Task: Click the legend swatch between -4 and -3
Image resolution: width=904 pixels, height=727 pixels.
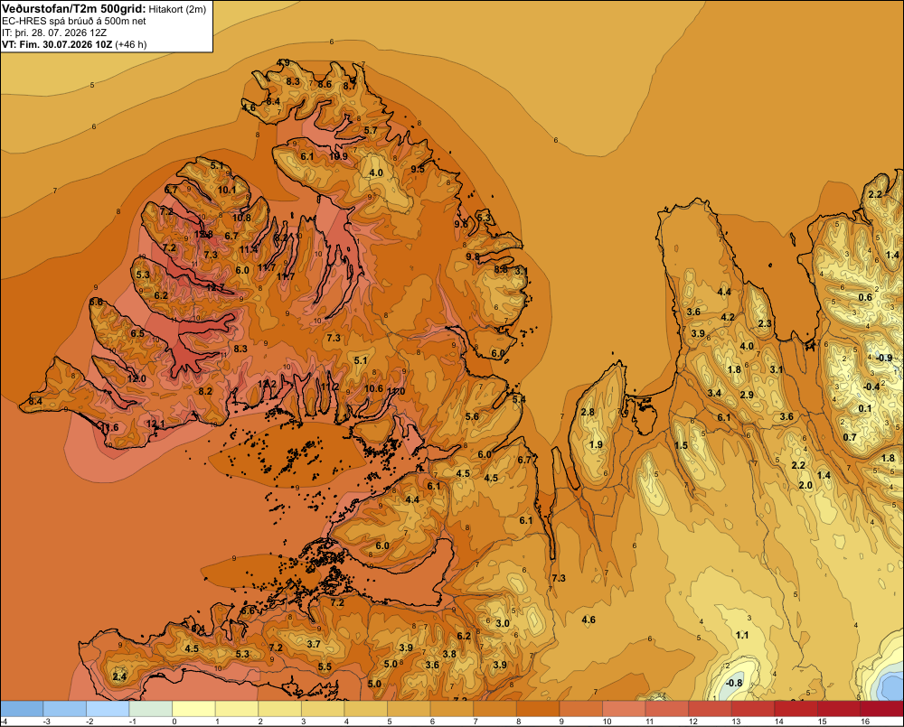Action: pyautogui.click(x=22, y=709)
